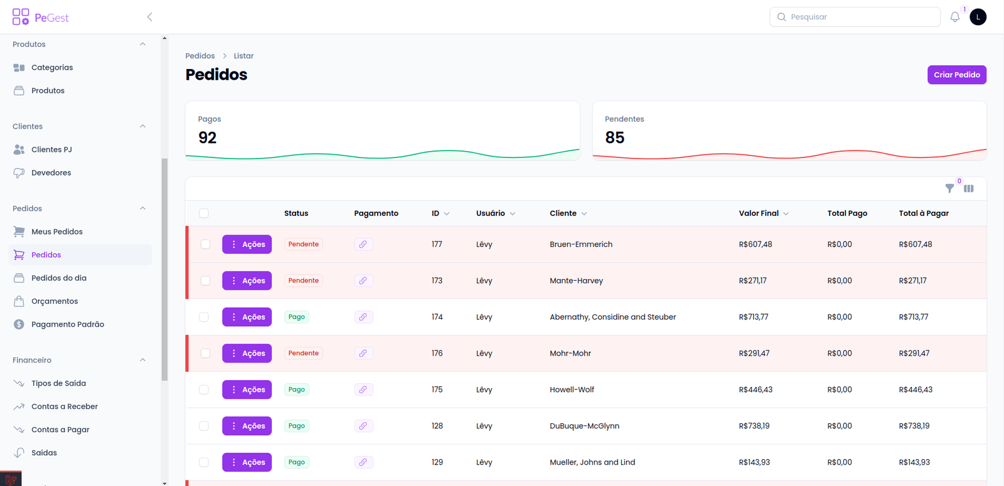Viewport: 1004px width, 486px height.
Task: Click payment link icon for order 177
Action: click(363, 245)
